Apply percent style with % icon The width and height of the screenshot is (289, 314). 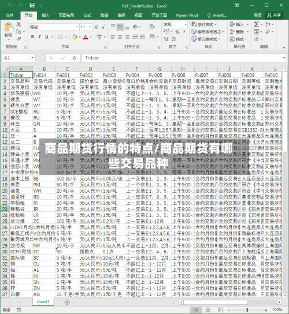pyautogui.click(x=177, y=32)
